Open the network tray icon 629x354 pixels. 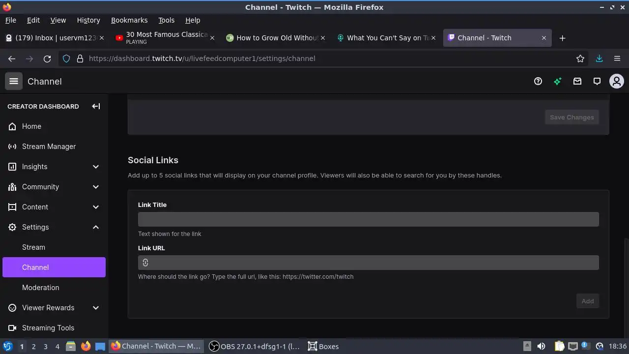(573, 346)
